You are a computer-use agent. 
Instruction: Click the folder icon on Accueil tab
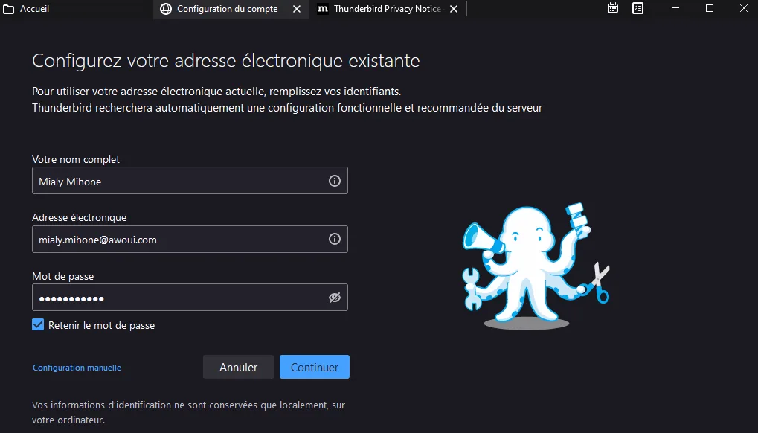pos(9,9)
